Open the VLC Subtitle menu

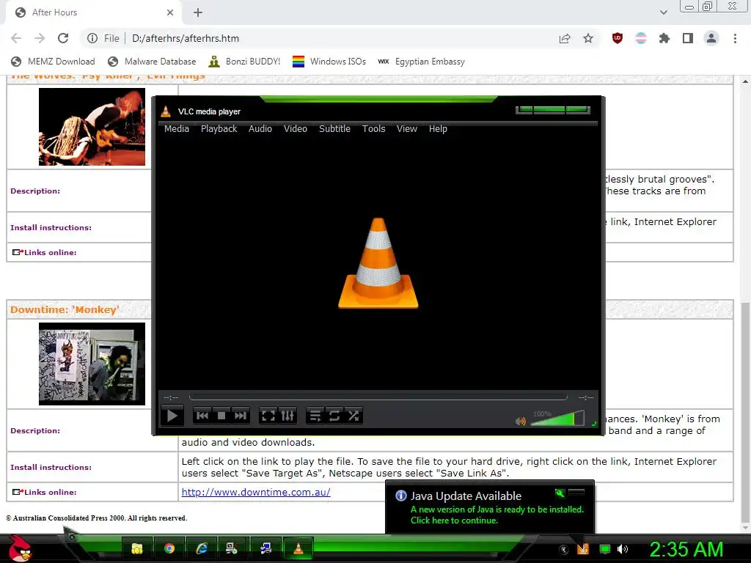pos(334,129)
